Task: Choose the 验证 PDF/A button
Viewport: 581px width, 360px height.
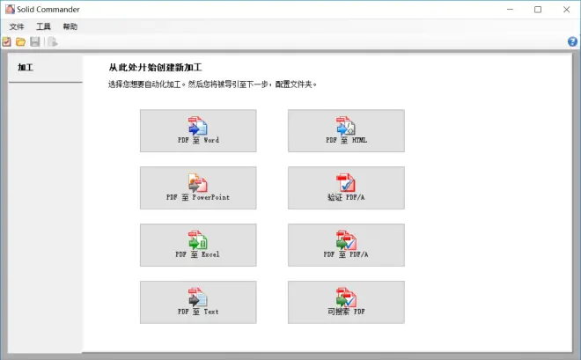Action: click(346, 187)
